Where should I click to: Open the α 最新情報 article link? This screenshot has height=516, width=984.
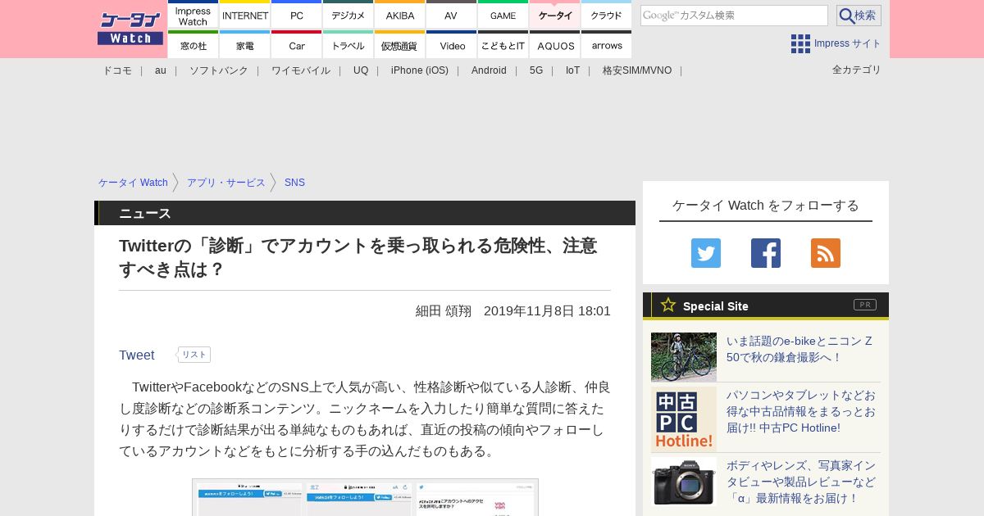pos(801,482)
